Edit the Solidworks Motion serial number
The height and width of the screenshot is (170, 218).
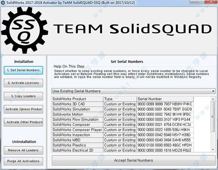tap(165, 114)
